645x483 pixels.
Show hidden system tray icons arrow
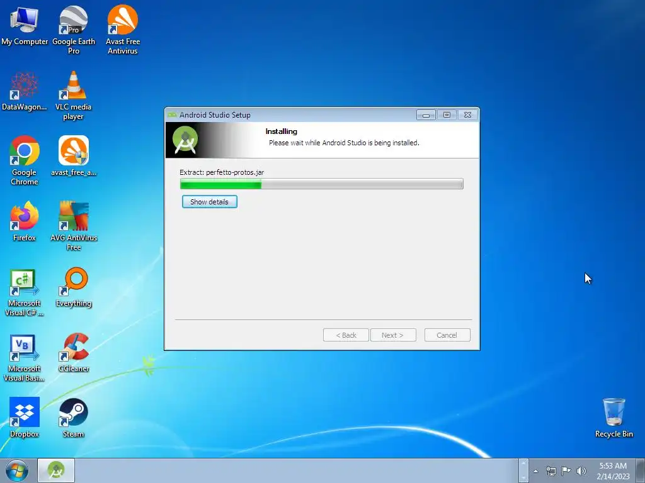point(535,471)
